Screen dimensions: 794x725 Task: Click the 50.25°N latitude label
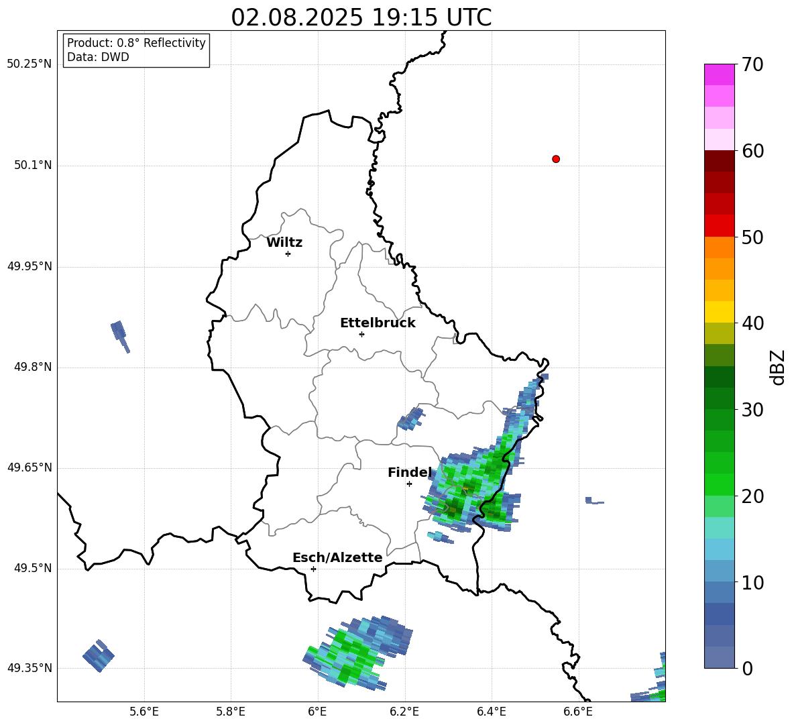(30, 64)
